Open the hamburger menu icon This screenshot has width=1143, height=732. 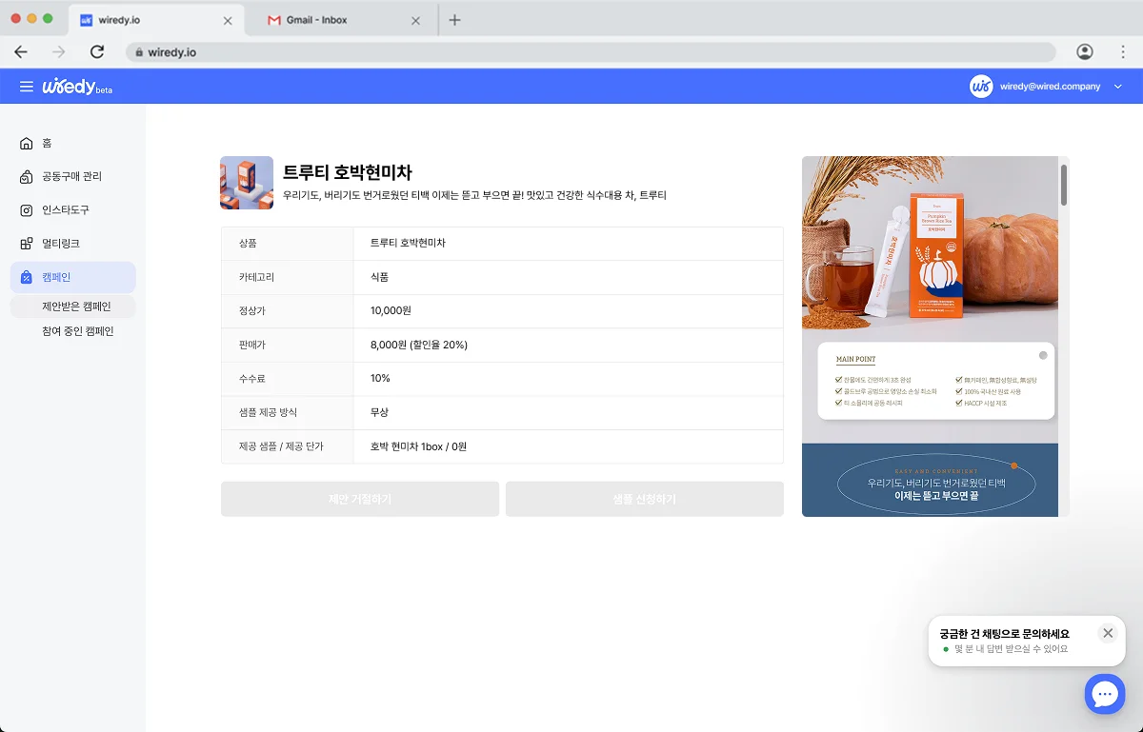[25, 86]
